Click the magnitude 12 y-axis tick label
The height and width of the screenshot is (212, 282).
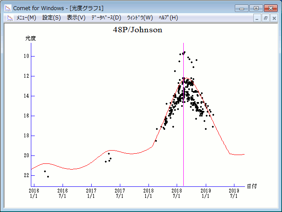26,76
